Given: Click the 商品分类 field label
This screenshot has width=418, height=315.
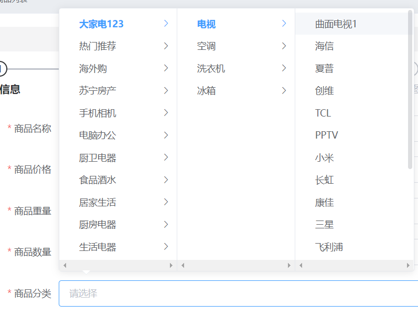Looking at the screenshot, I should tap(33, 293).
